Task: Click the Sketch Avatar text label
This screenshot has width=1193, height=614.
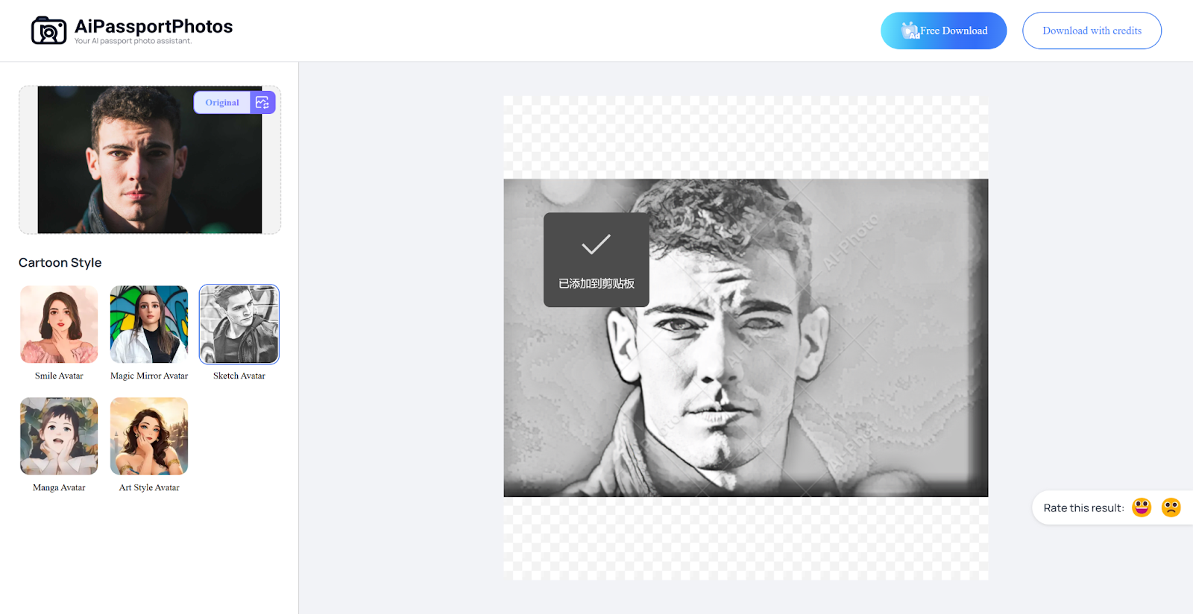Action: coord(239,376)
